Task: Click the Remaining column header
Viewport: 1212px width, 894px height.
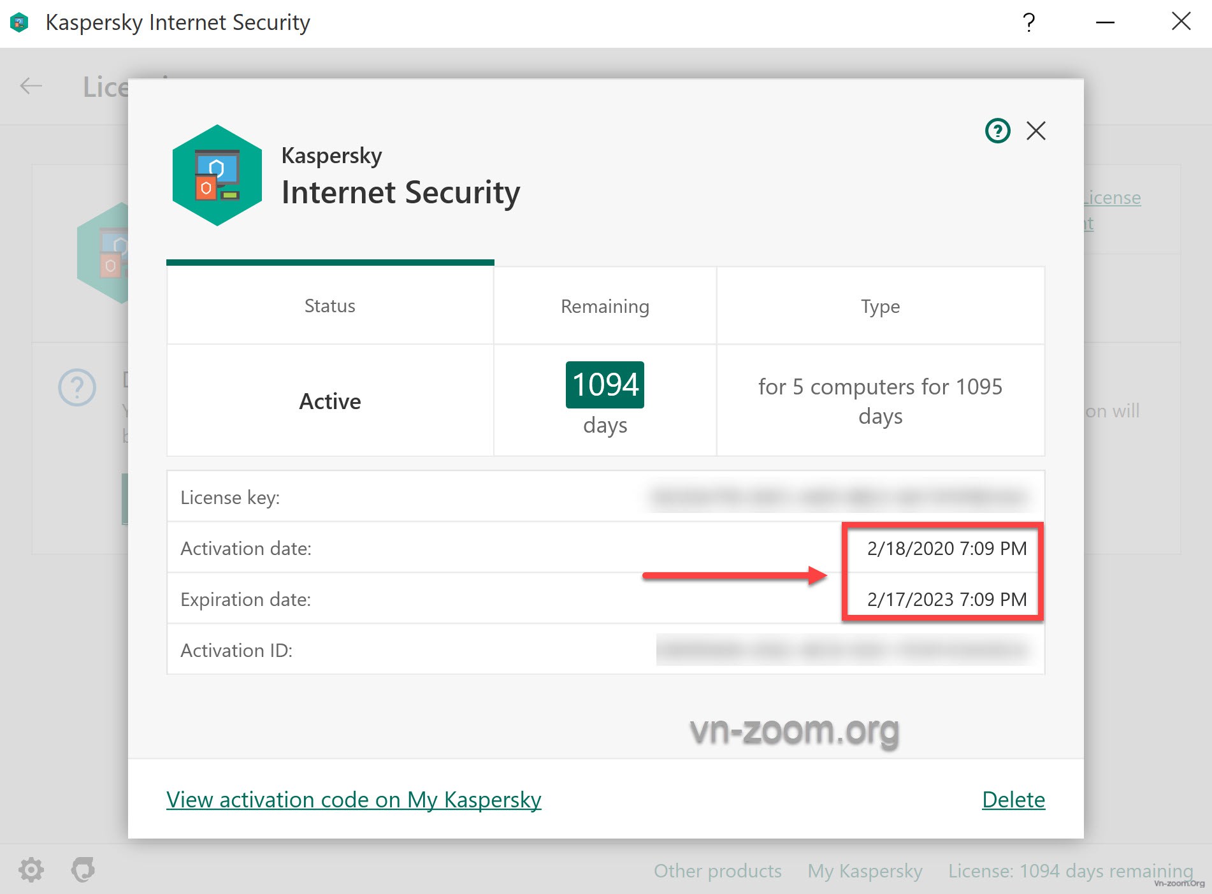Action: pos(605,306)
